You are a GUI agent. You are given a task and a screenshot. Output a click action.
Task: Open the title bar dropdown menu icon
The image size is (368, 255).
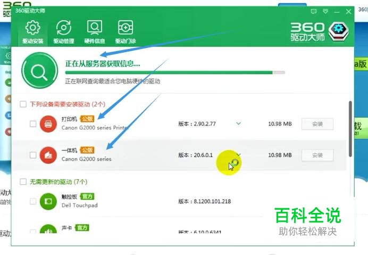pos(325,11)
